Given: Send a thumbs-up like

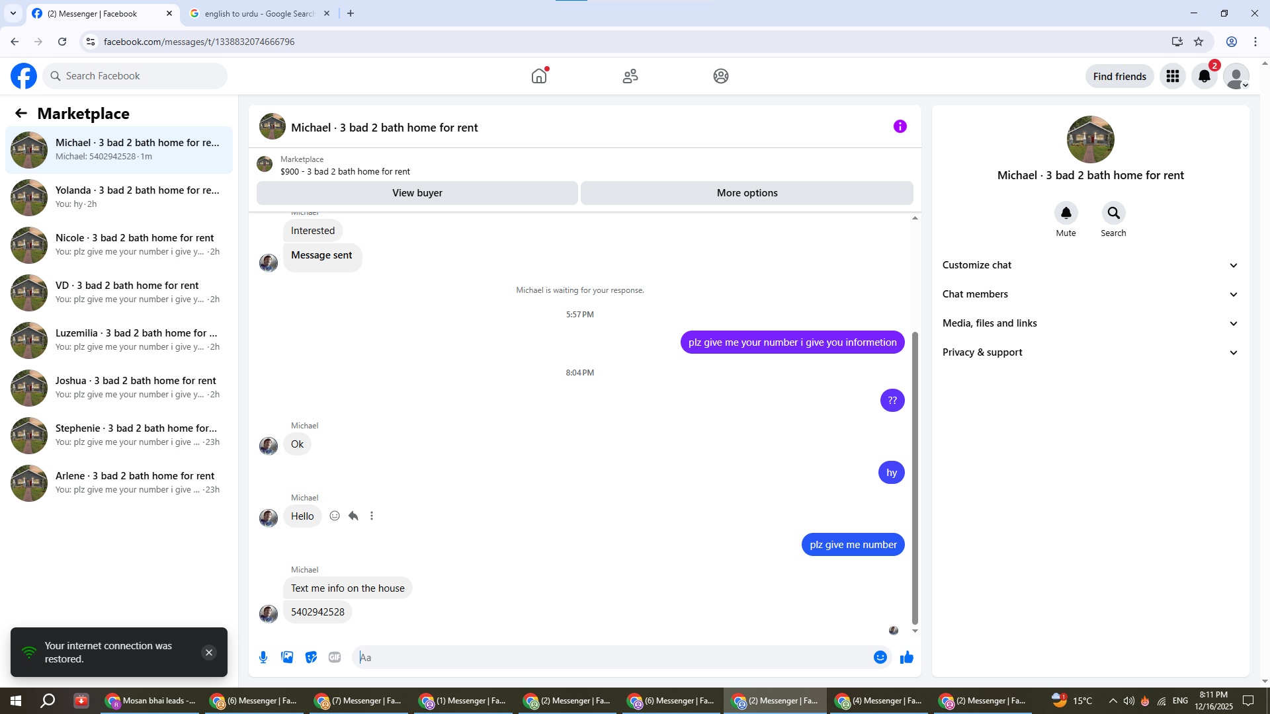Looking at the screenshot, I should point(907,657).
